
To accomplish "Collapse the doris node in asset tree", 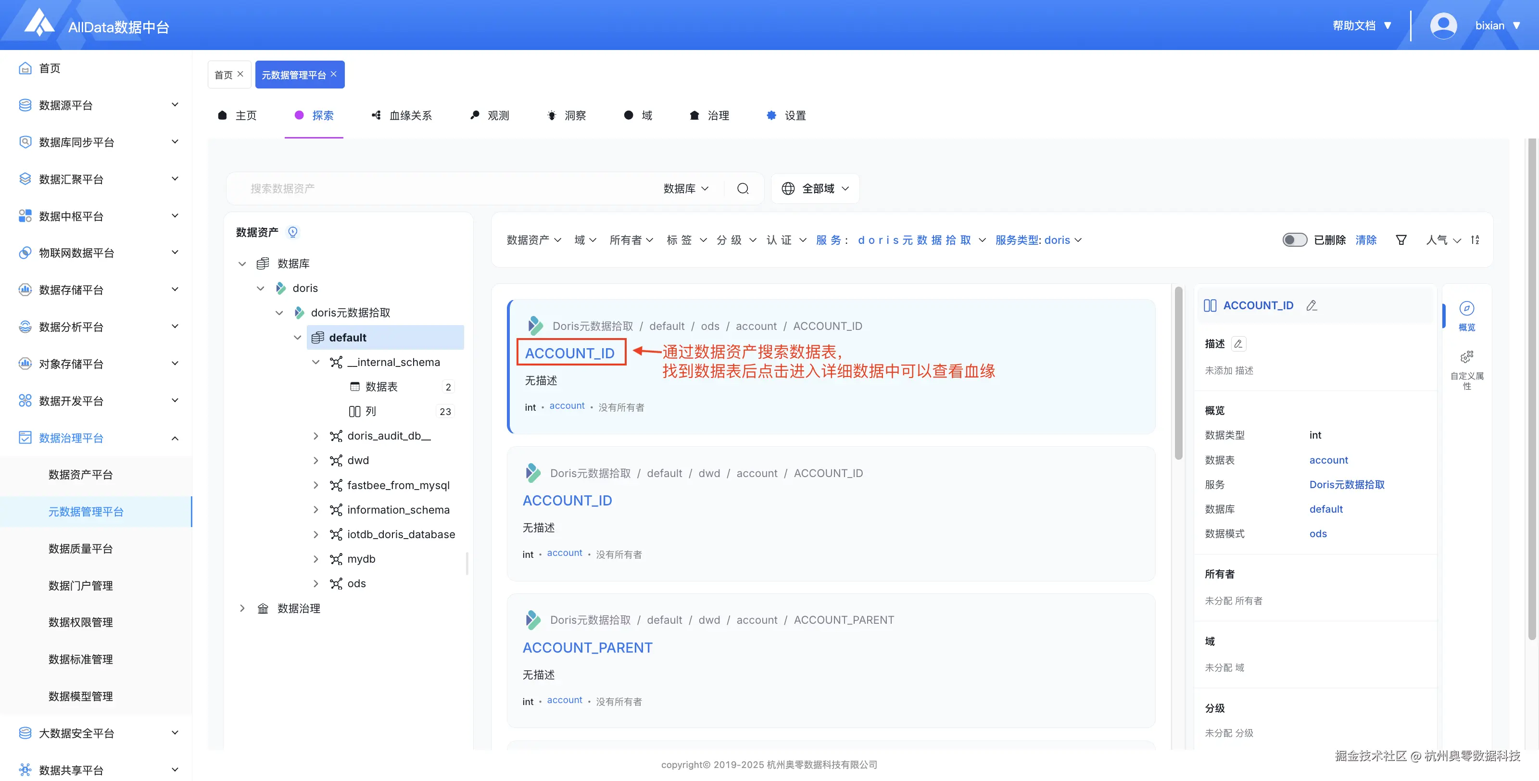I will coord(261,288).
